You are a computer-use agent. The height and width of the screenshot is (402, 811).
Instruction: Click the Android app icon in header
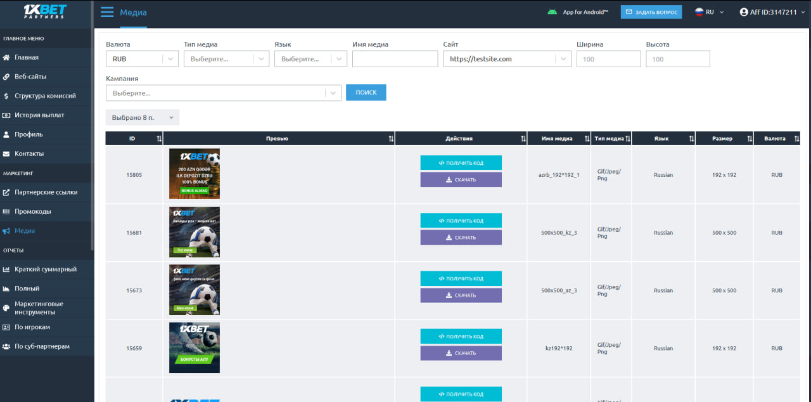tap(552, 12)
